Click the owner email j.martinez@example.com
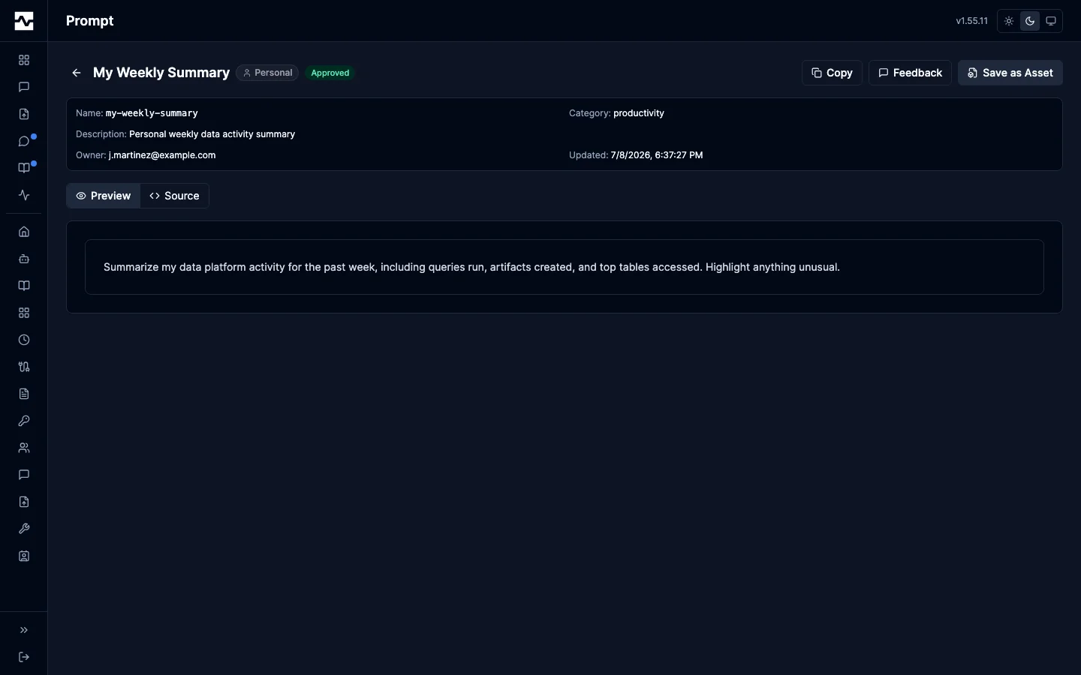The image size is (1081, 675). pyautogui.click(x=162, y=155)
